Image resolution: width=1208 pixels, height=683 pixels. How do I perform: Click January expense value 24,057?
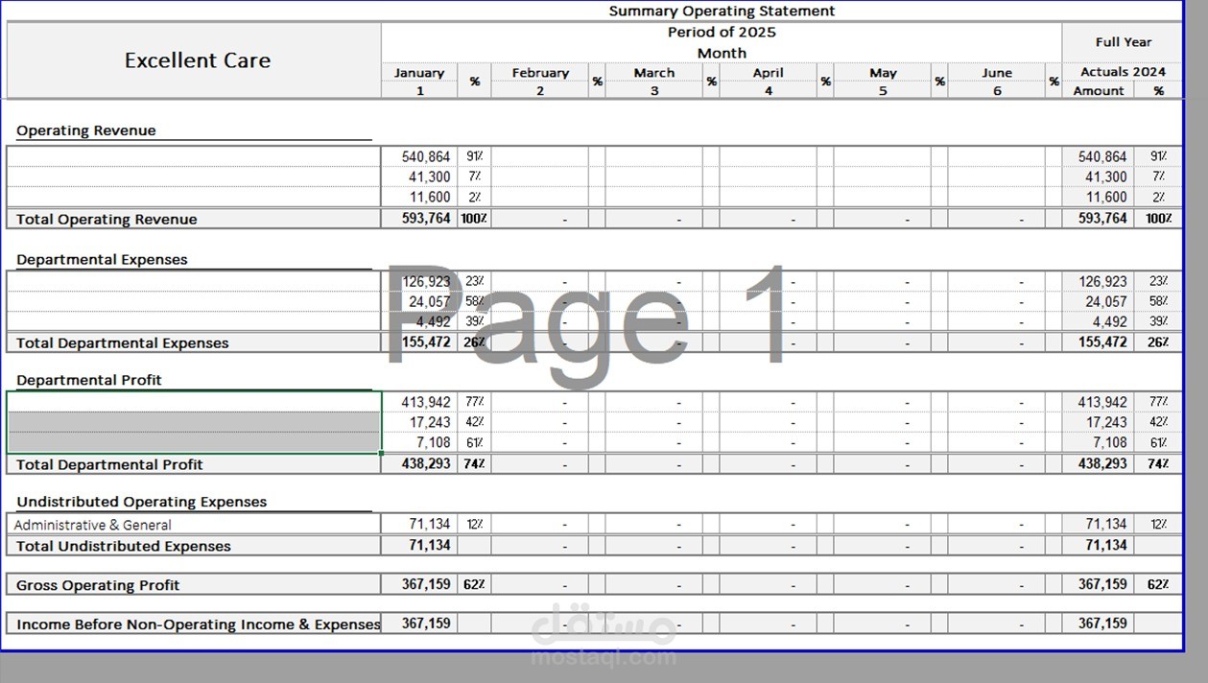point(430,302)
